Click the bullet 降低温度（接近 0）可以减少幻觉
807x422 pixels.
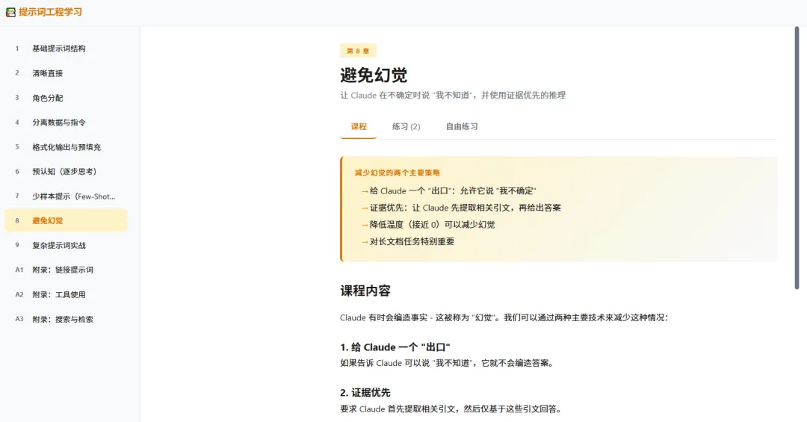click(x=428, y=224)
